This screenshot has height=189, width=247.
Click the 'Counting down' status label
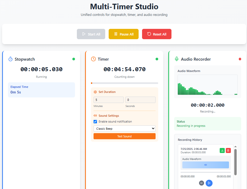click(125, 77)
